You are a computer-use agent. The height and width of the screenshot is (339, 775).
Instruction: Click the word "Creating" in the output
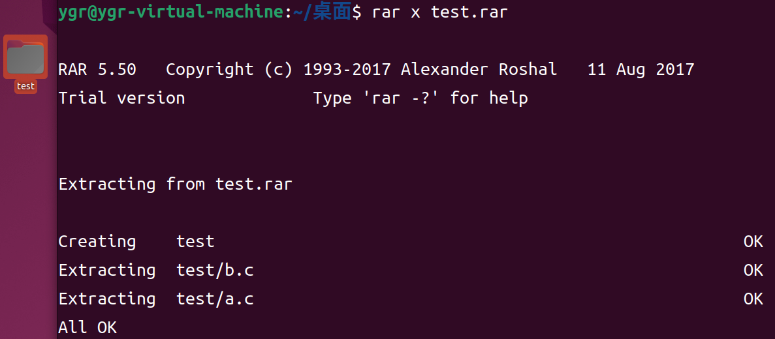97,241
